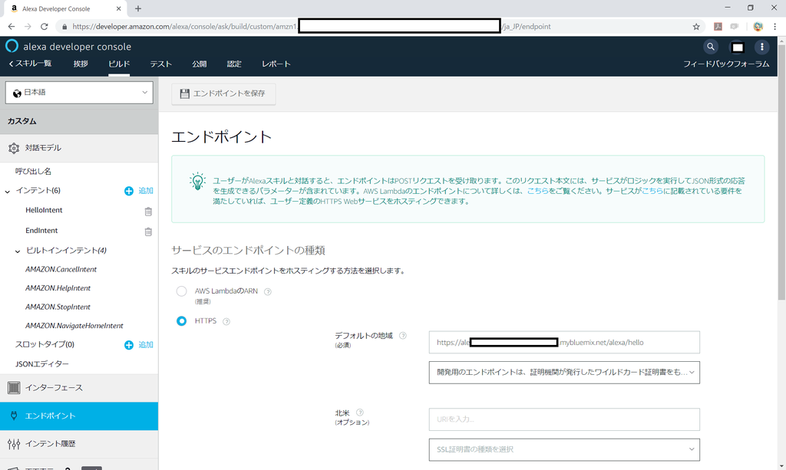Select AWS LambdaのARN radio button

point(181,291)
